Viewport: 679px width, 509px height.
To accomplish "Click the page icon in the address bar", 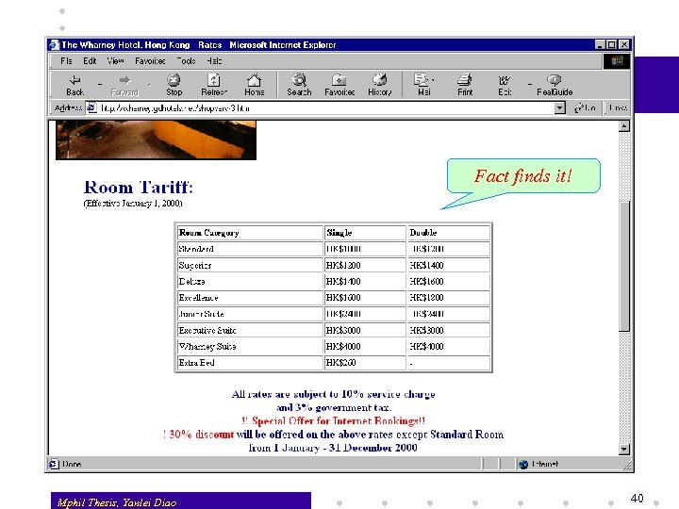I will [x=91, y=107].
